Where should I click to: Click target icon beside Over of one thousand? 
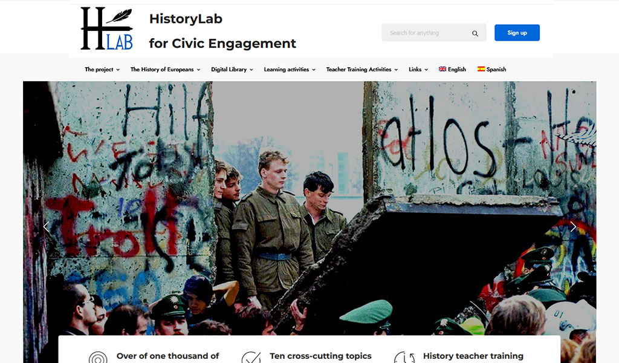98,358
